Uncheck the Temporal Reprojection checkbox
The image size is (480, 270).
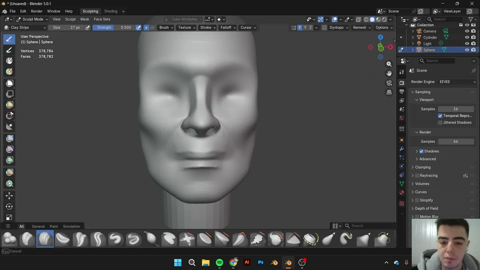(440, 116)
